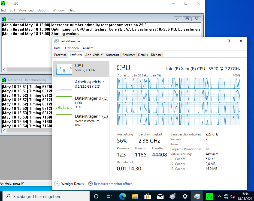Open Paint app from taskbar
254x201 pixels.
pyautogui.click(x=173, y=196)
